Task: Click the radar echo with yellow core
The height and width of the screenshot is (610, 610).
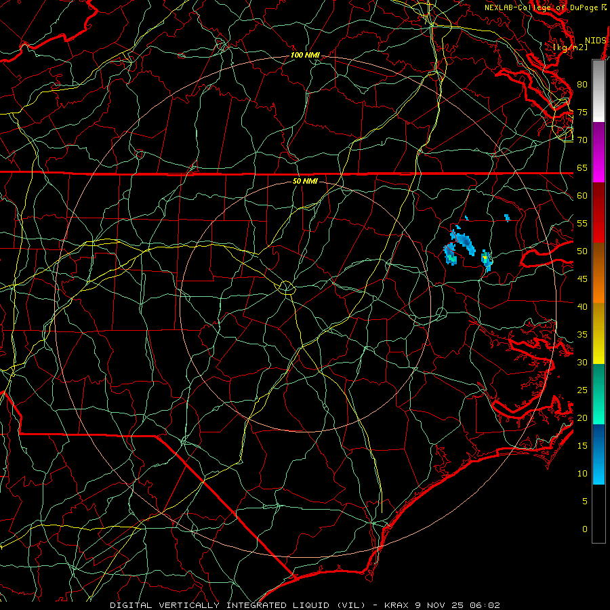Action: pyautogui.click(x=486, y=260)
